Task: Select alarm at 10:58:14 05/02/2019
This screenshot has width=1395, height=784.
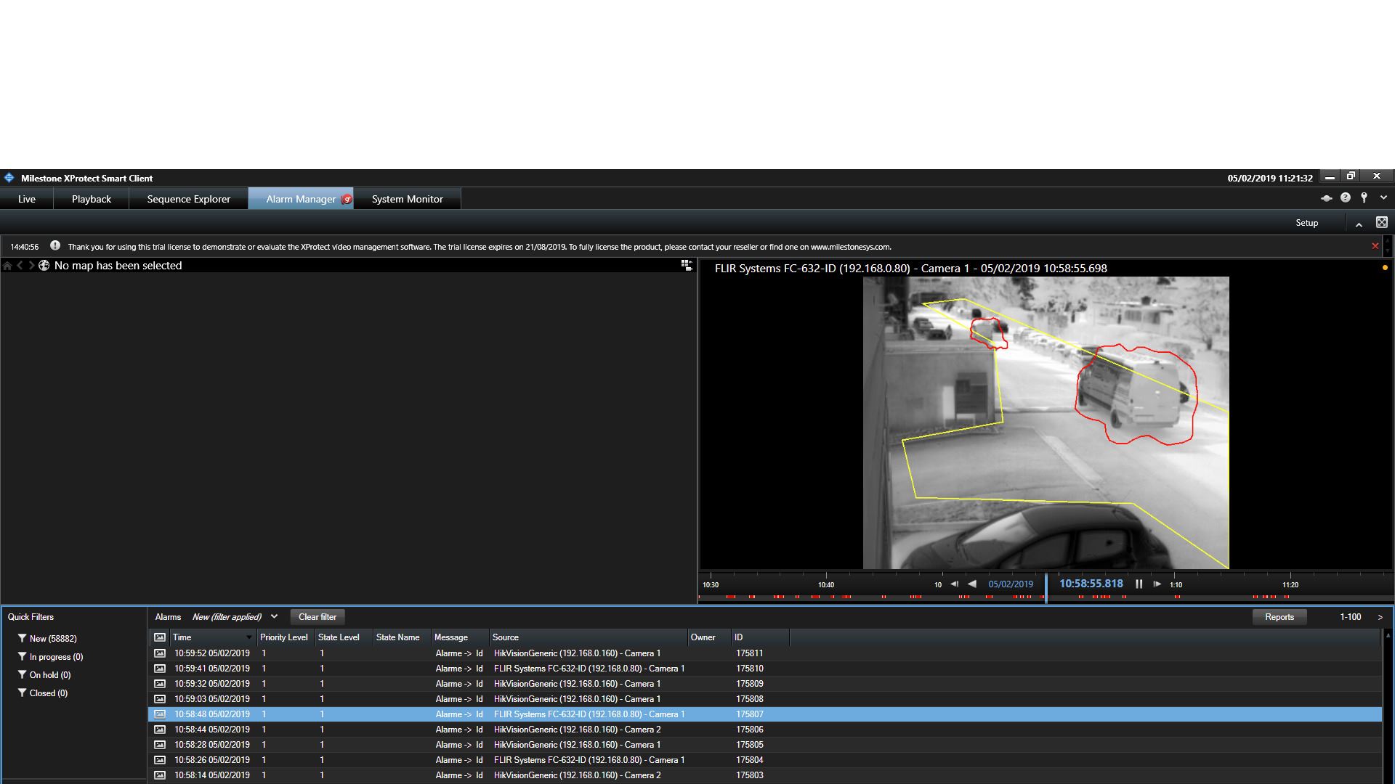Action: pos(764,775)
